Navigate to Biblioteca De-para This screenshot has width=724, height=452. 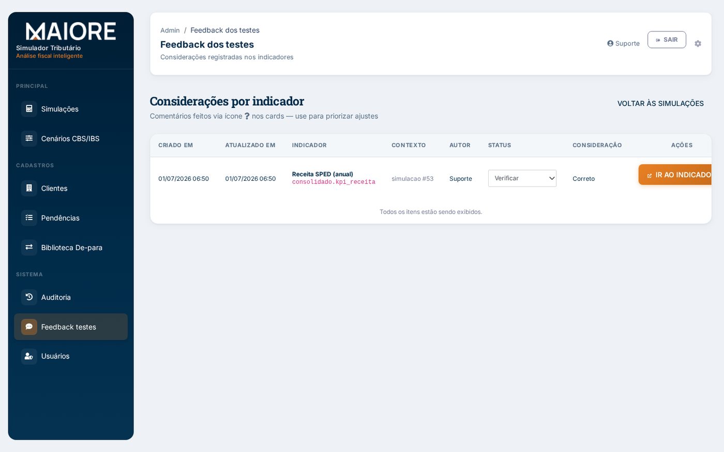tap(71, 247)
